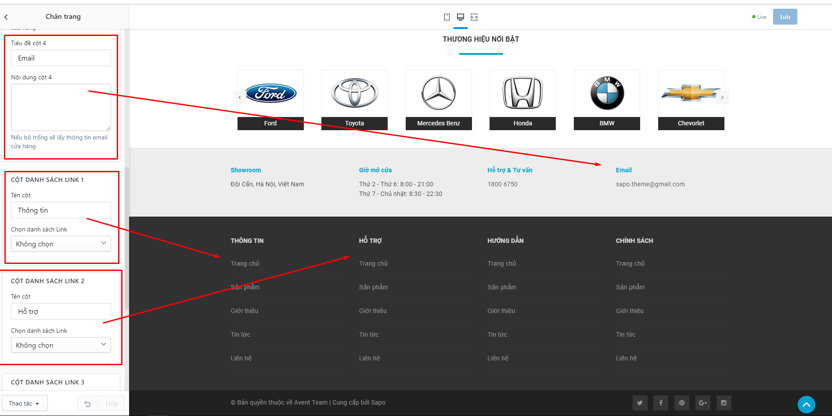Click the CỘT DANH SÁCH LINK 2 section header
832x416 pixels.
click(x=48, y=281)
